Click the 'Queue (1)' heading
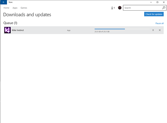Image resolution: width=167 pixels, height=123 pixels. click(10, 23)
